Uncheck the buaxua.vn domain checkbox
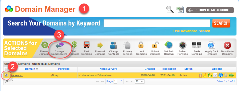The width and height of the screenshot is (239, 91). [x=7, y=75]
